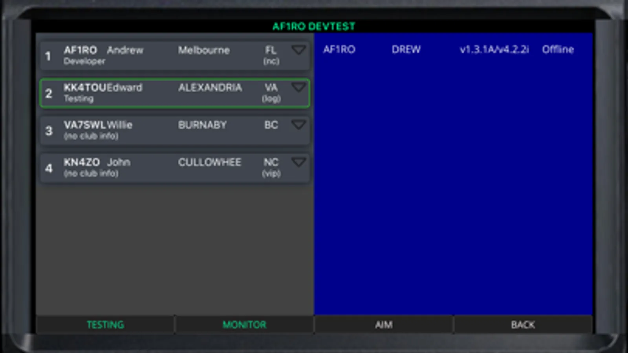Click the name Willie in row 3

coord(120,125)
